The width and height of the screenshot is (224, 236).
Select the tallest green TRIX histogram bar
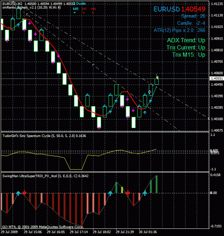tap(156, 184)
